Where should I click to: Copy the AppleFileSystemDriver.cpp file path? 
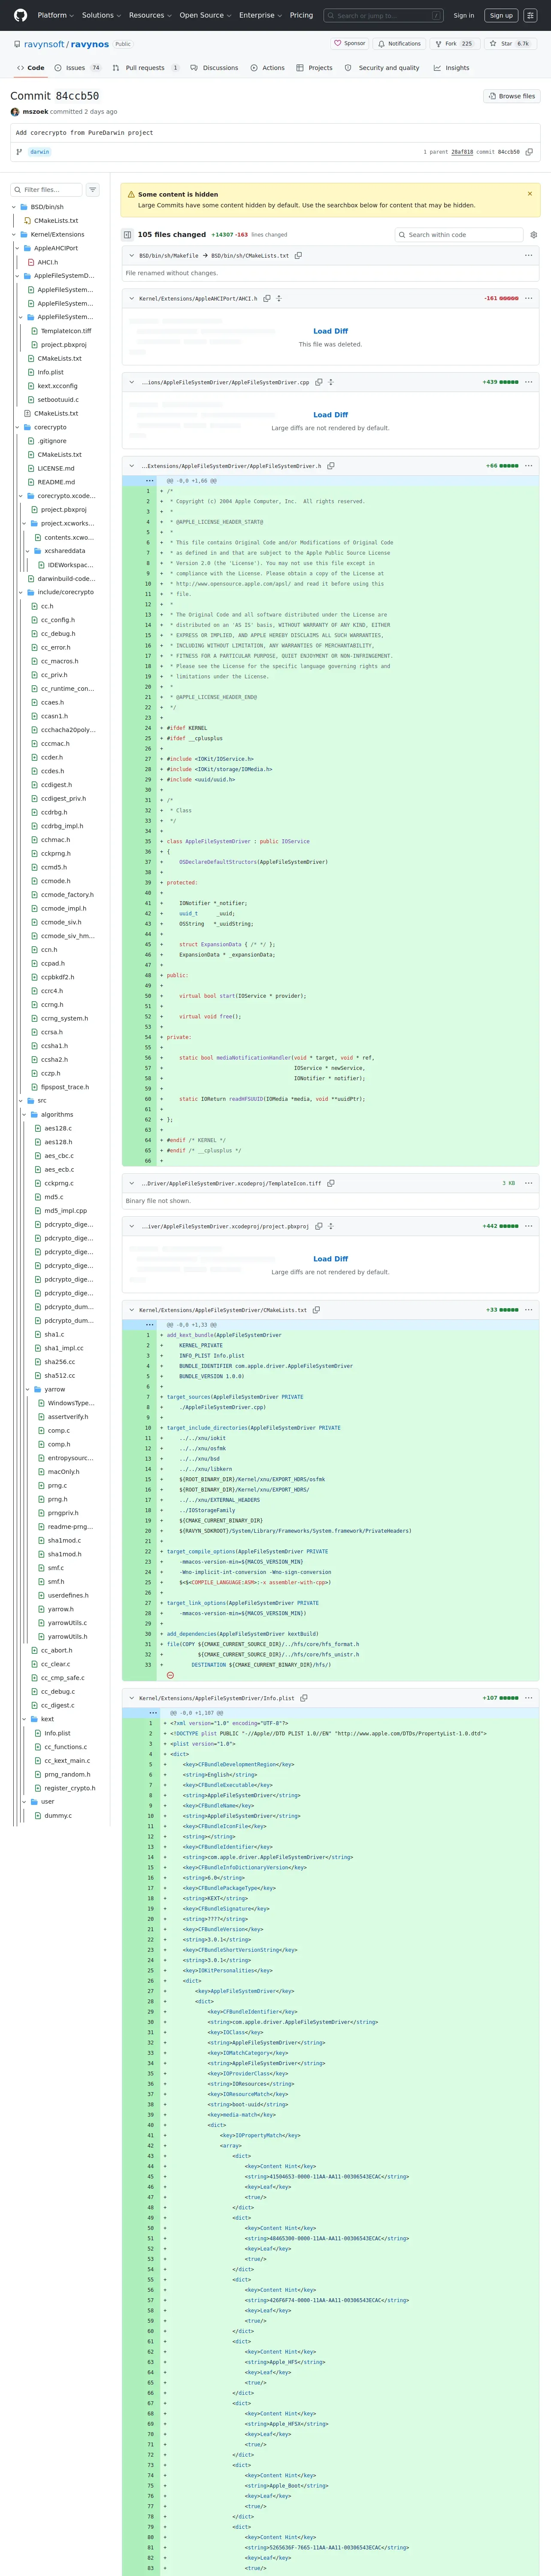(319, 382)
